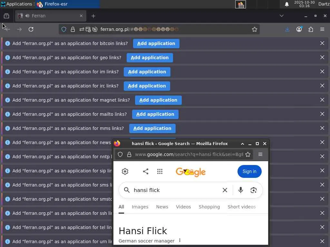Open the Google apps grid
Image resolution: width=330 pixels, height=247 pixels.
pyautogui.click(x=160, y=171)
